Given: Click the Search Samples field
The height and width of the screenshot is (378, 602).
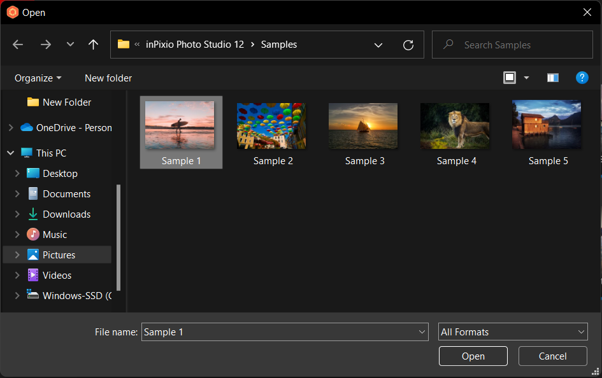Looking at the screenshot, I should pos(512,45).
